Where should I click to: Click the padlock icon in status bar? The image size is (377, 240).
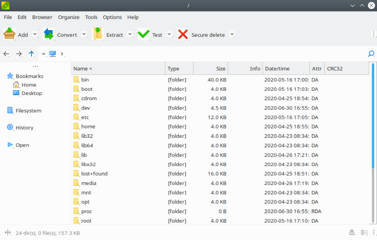click(352, 232)
